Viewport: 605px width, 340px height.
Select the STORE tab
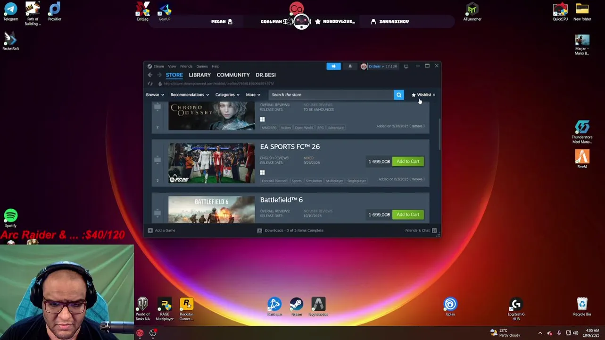pos(174,75)
